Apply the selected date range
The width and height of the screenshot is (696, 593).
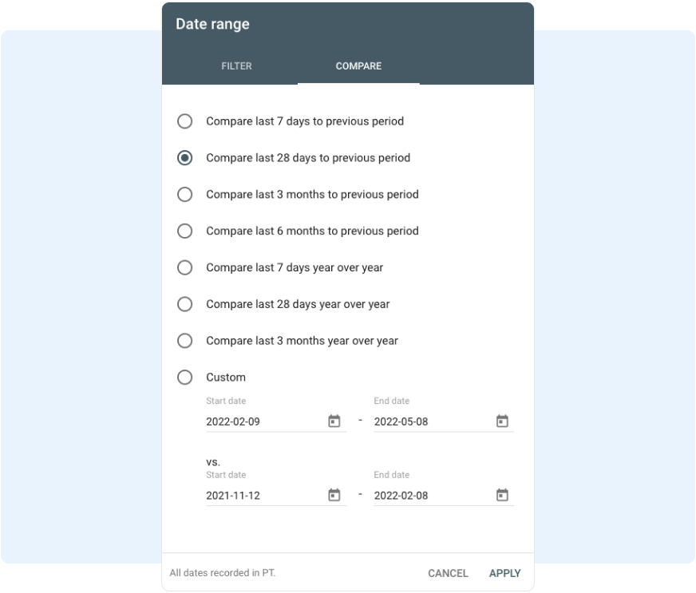505,573
